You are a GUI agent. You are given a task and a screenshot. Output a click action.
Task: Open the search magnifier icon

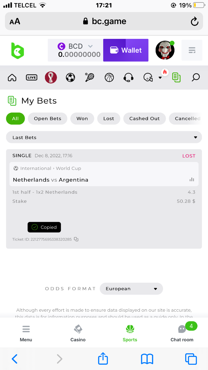(x=196, y=77)
